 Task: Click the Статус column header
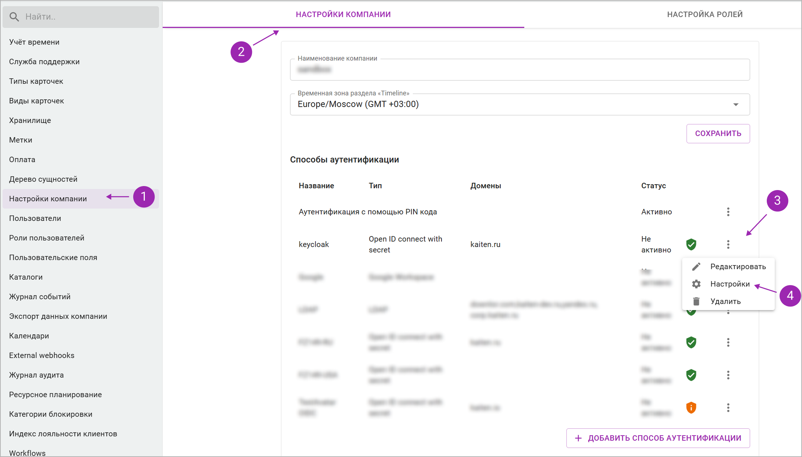coord(654,186)
